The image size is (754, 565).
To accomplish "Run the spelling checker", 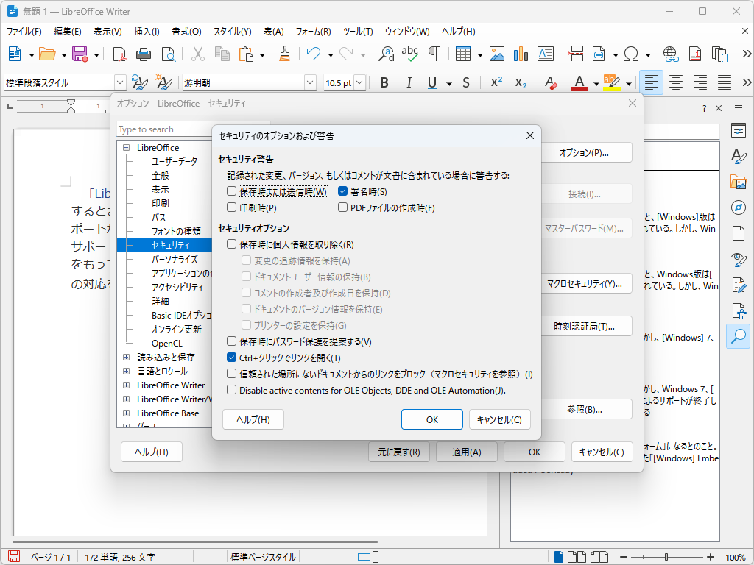I will click(x=409, y=54).
